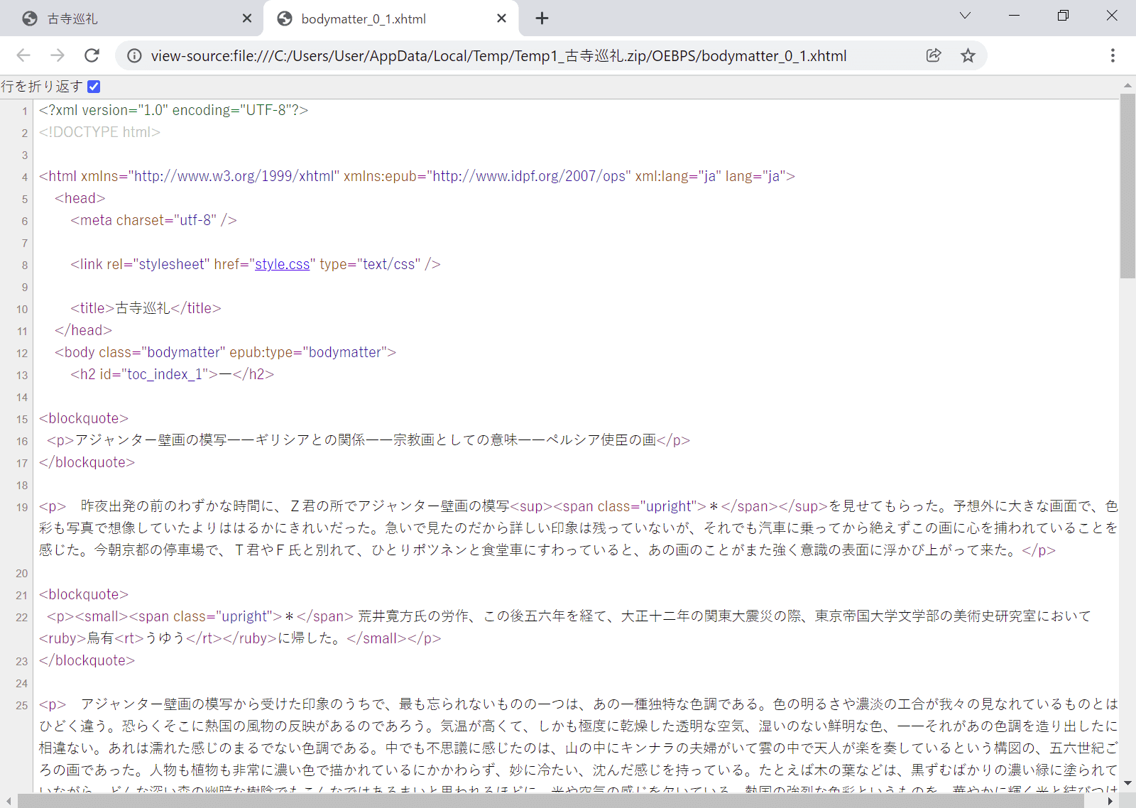The width and height of the screenshot is (1136, 808).
Task: Toggle the 行を折り返す line wrap checkbox
Action: 94,87
